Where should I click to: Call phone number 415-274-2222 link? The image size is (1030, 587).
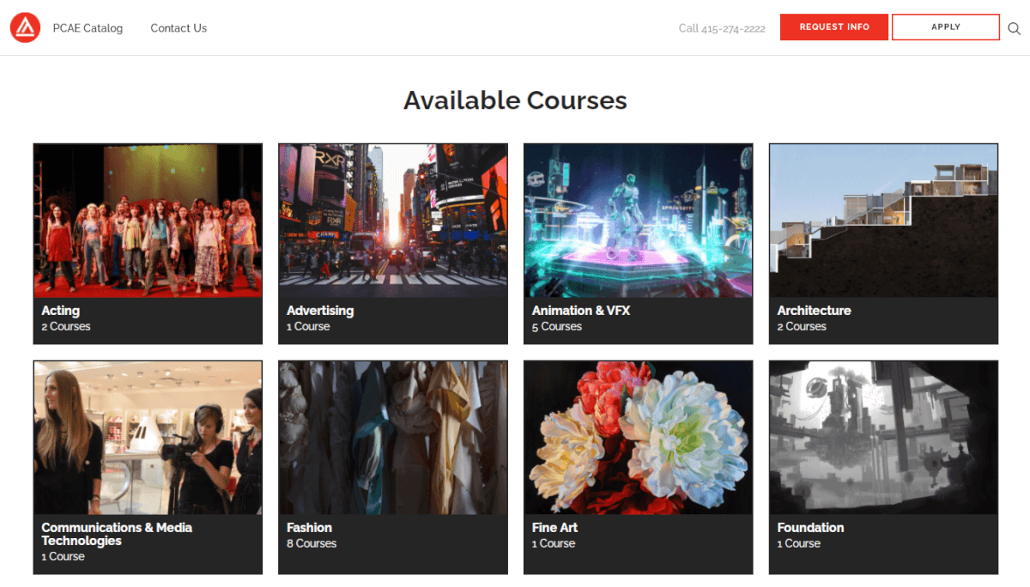722,28
